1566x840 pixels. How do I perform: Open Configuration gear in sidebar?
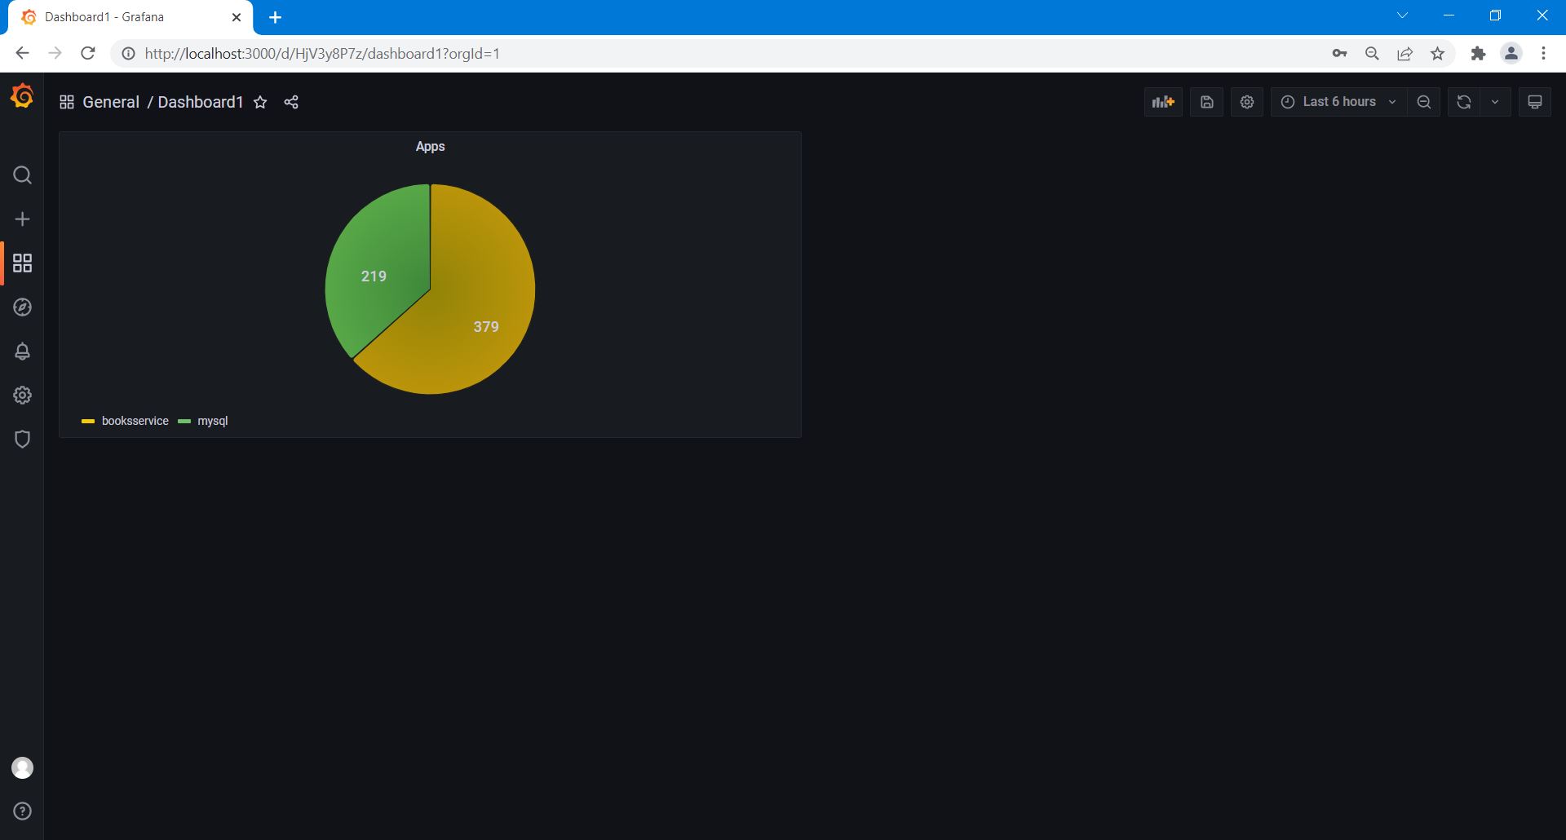(x=22, y=396)
